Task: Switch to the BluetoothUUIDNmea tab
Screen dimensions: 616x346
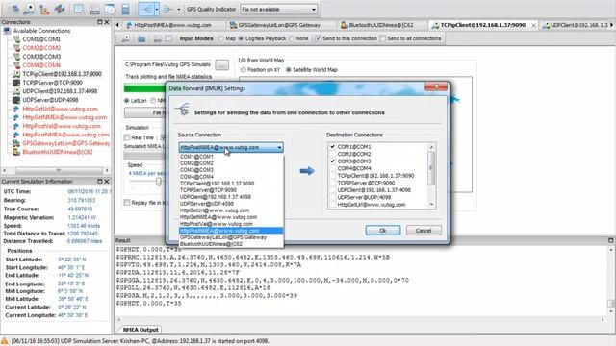Action: (381, 25)
